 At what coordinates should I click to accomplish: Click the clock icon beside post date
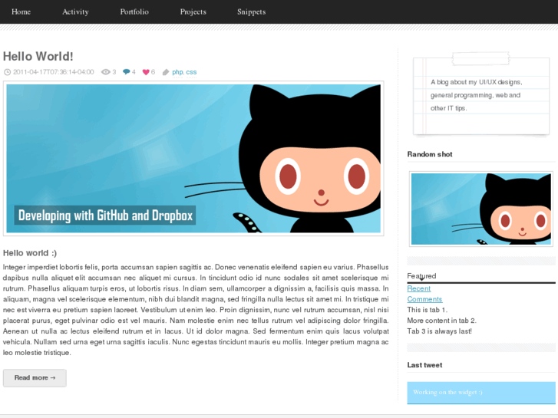click(x=7, y=72)
